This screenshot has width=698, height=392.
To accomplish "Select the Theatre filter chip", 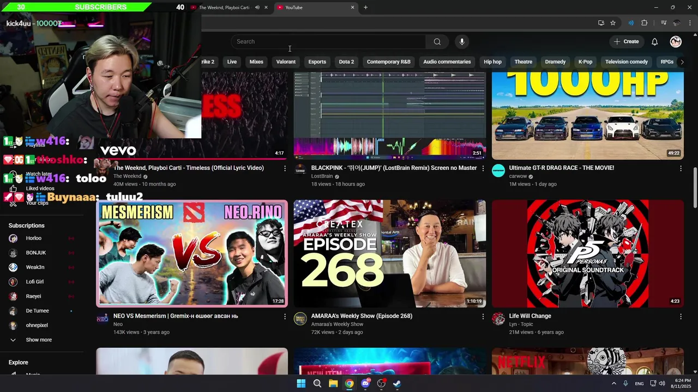I will (x=523, y=62).
